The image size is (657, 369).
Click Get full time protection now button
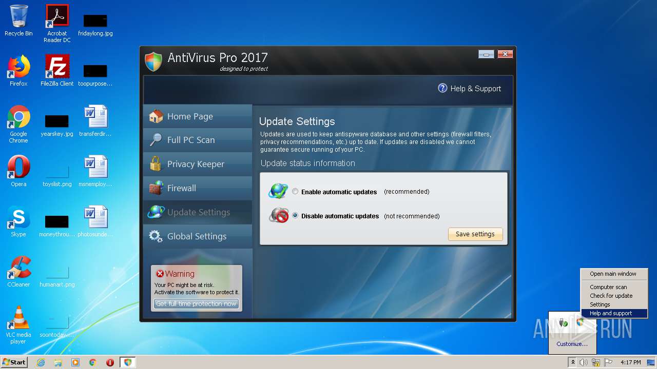click(x=196, y=304)
